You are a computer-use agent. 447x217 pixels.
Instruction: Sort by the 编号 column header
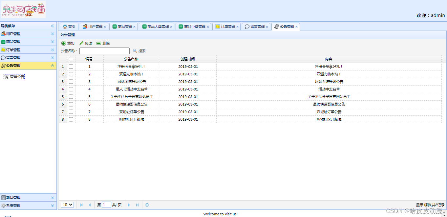89,59
